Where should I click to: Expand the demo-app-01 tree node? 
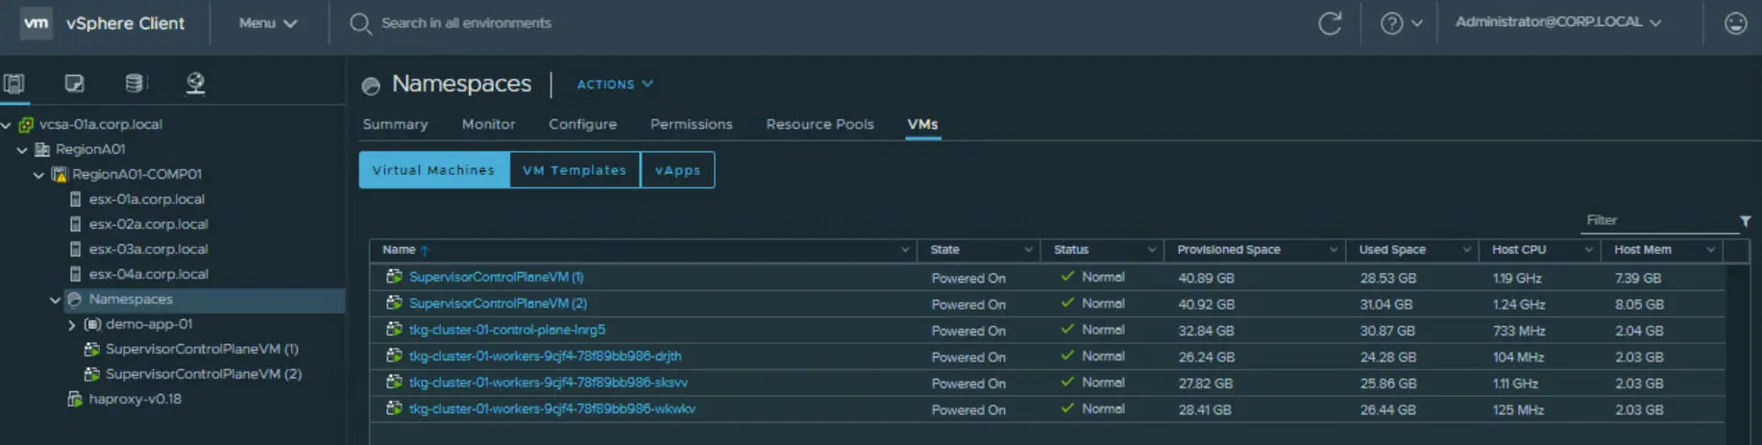[x=71, y=325]
